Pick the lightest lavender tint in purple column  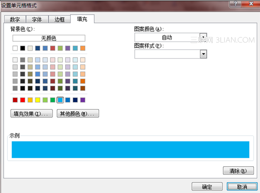point(68,60)
